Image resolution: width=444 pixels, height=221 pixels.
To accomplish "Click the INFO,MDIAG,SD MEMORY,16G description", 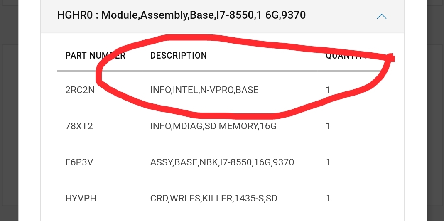I will point(213,126).
